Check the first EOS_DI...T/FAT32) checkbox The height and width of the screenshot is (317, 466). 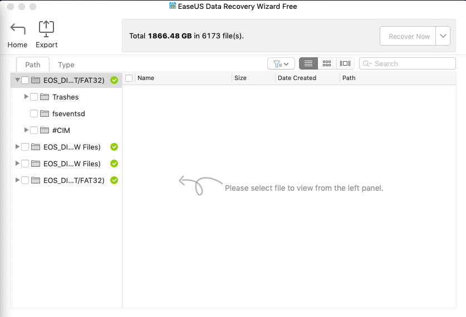coord(25,80)
